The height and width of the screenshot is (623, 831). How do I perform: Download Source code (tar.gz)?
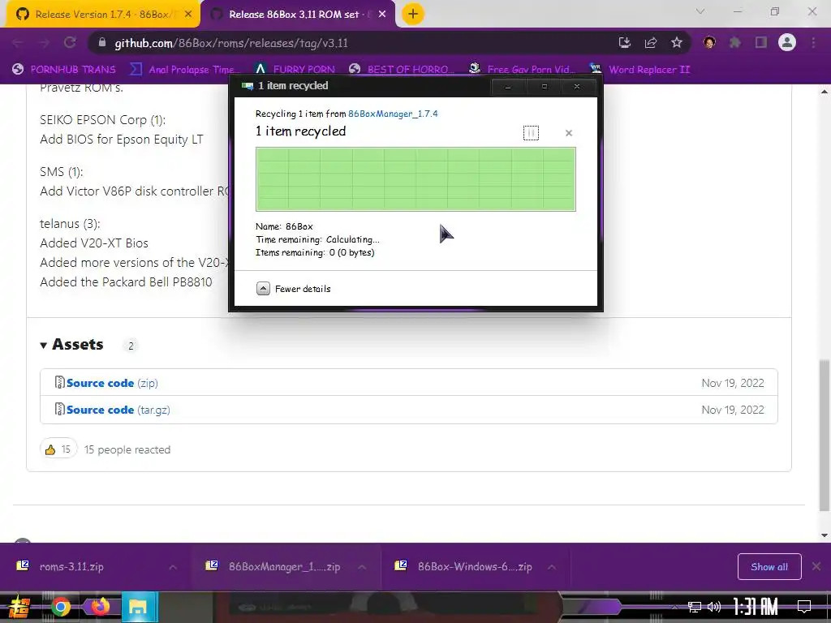click(118, 410)
